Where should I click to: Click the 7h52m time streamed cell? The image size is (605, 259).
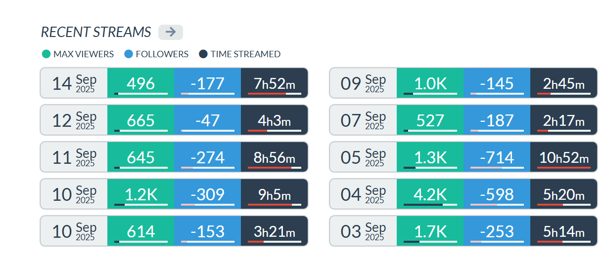click(x=274, y=83)
